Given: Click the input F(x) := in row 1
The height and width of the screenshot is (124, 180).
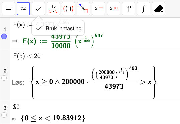Looking at the screenshot, I should pyautogui.click(x=41, y=24).
